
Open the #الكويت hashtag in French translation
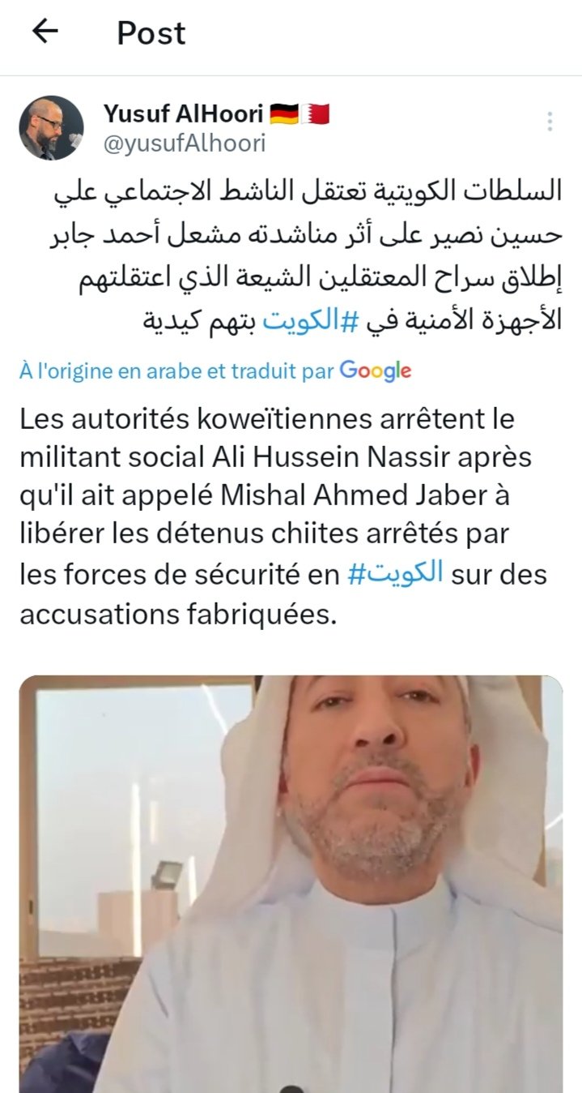[396, 574]
